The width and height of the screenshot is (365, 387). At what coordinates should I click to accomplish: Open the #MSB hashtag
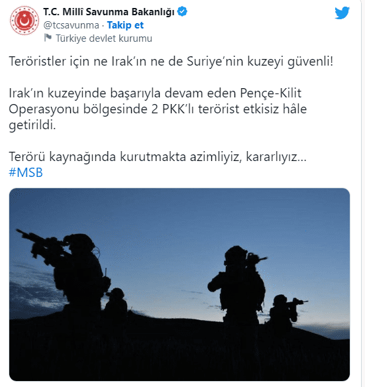click(26, 172)
